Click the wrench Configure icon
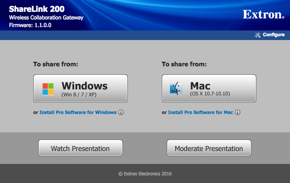 [x=257, y=35]
